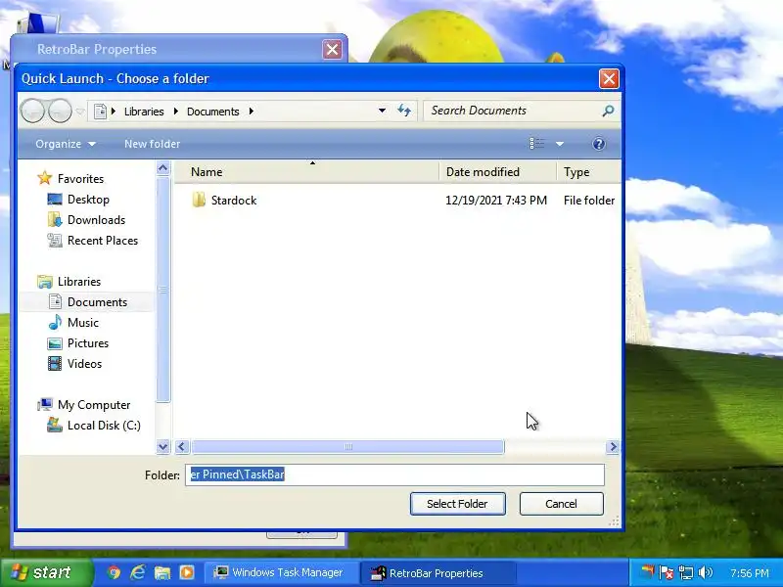Click the volume speaker tray icon
The width and height of the screenshot is (783, 587).
[x=706, y=572]
